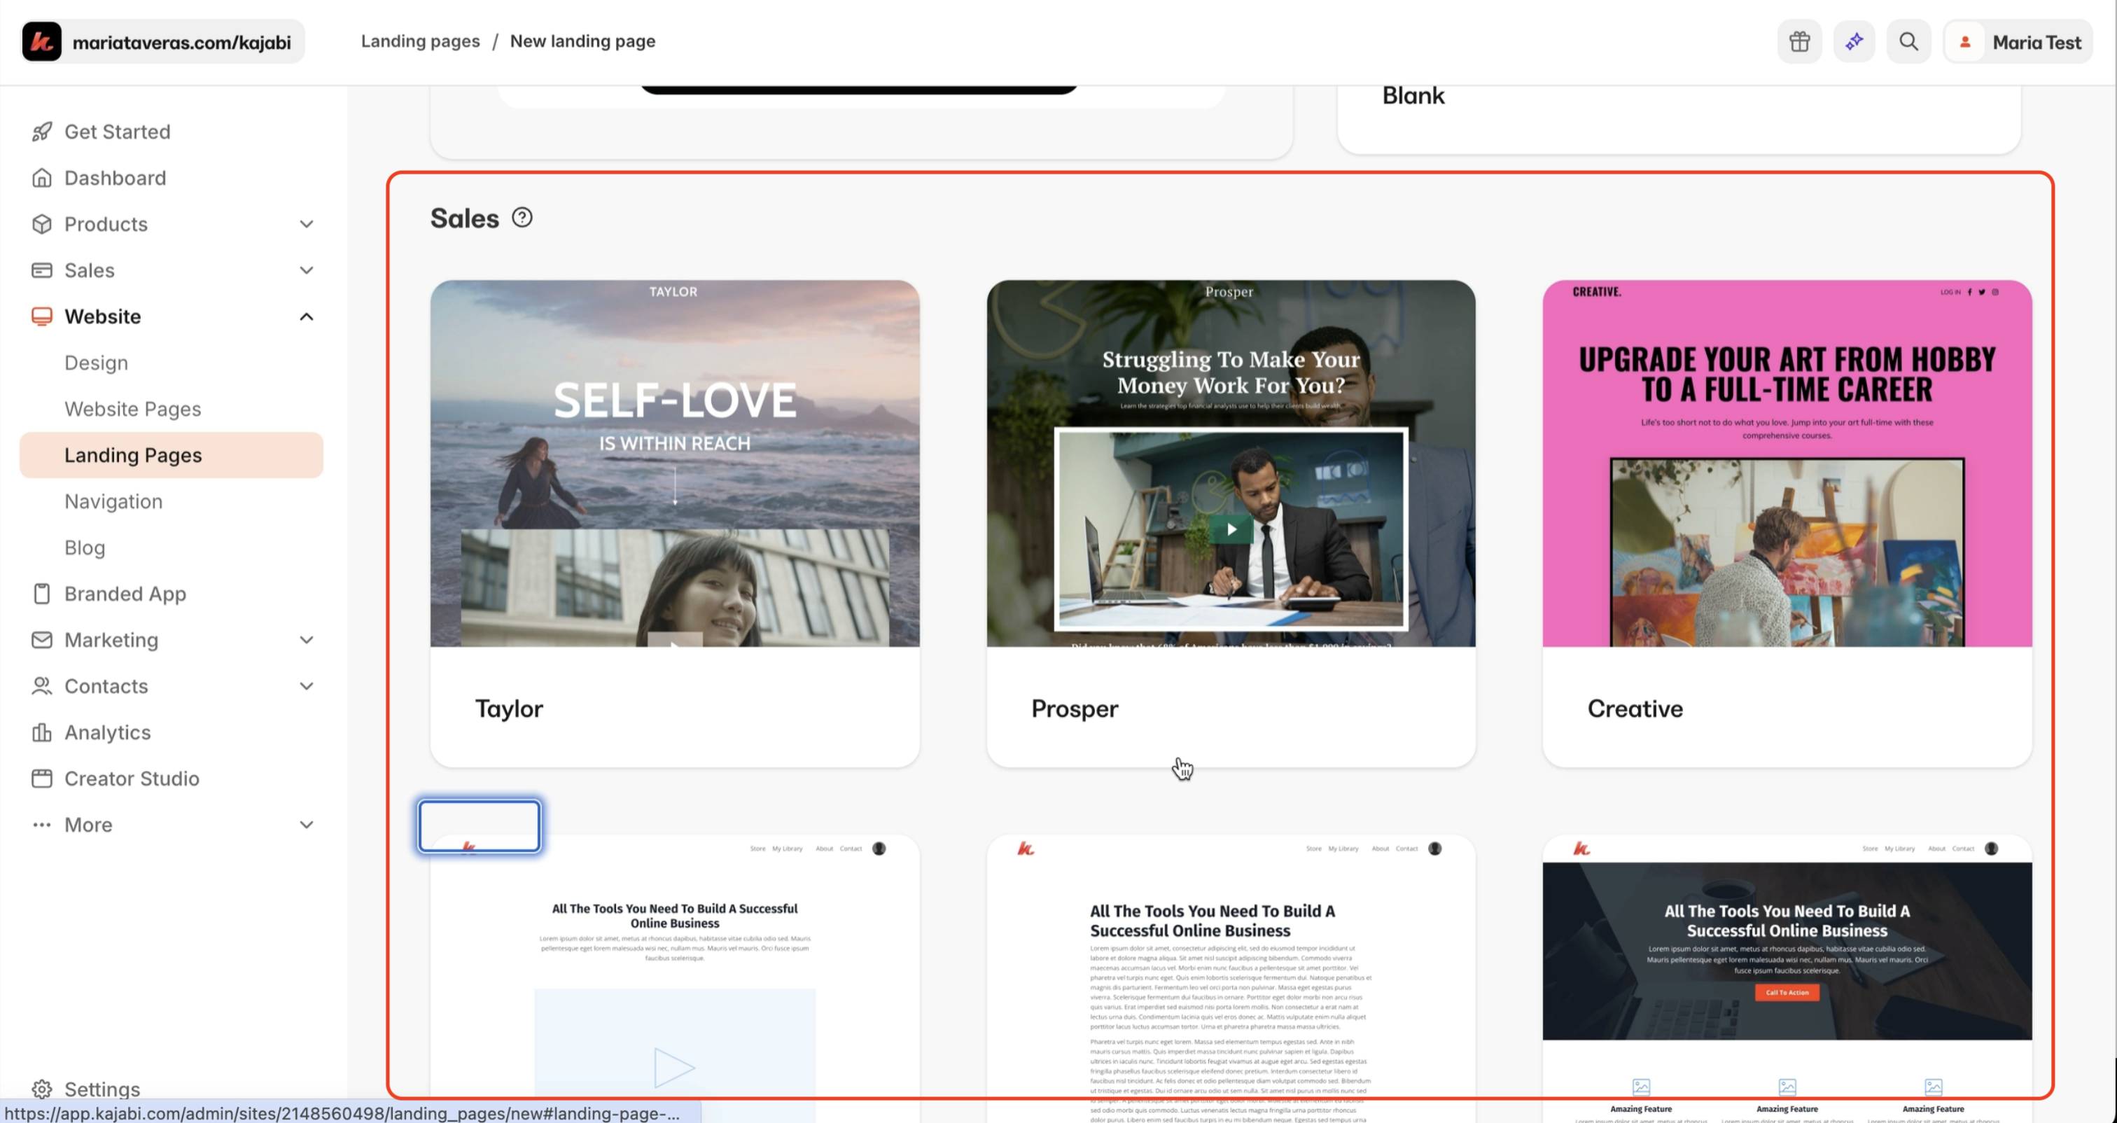Click the Settings gear icon

point(42,1089)
